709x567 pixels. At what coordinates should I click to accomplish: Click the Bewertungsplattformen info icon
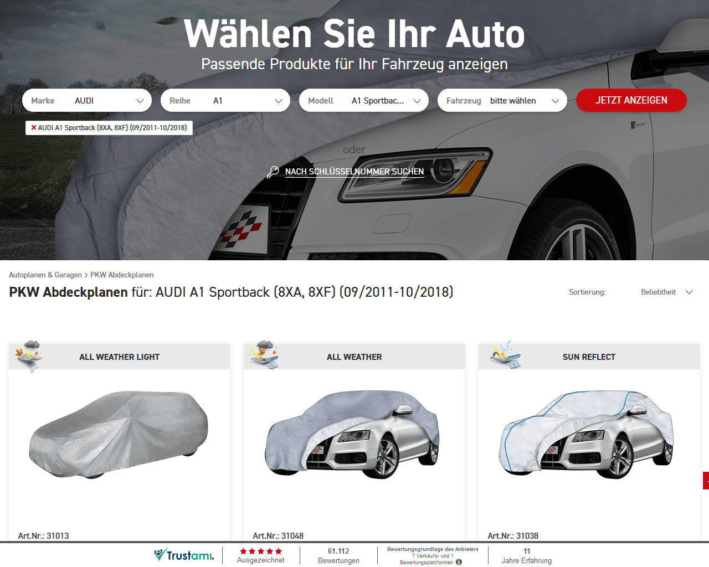459,563
